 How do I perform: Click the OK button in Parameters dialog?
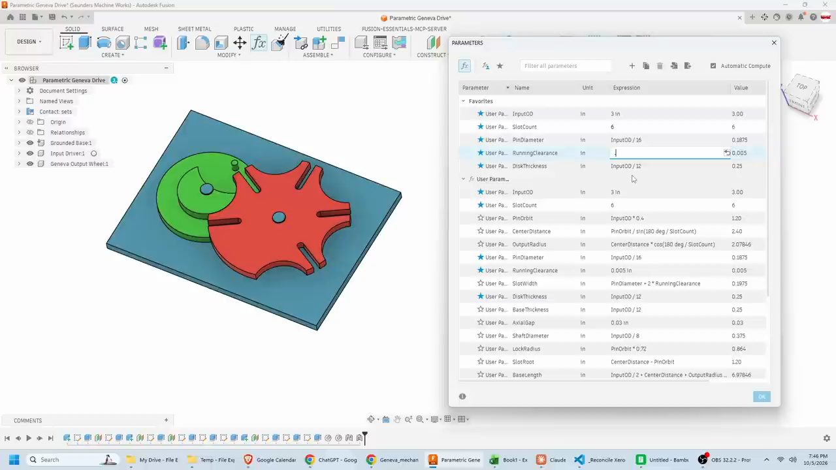(762, 397)
